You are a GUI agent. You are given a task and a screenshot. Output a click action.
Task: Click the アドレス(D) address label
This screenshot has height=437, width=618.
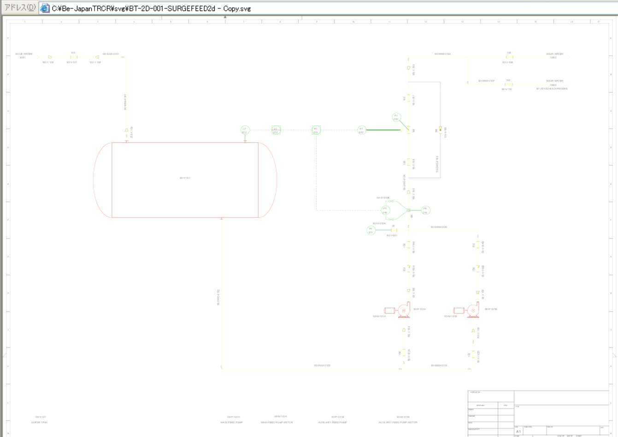20,7
